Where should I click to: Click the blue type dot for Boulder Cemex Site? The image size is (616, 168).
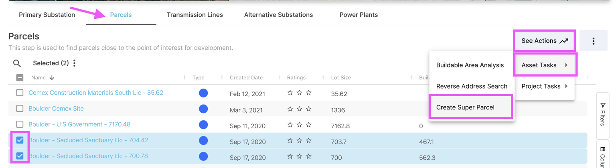point(203,109)
